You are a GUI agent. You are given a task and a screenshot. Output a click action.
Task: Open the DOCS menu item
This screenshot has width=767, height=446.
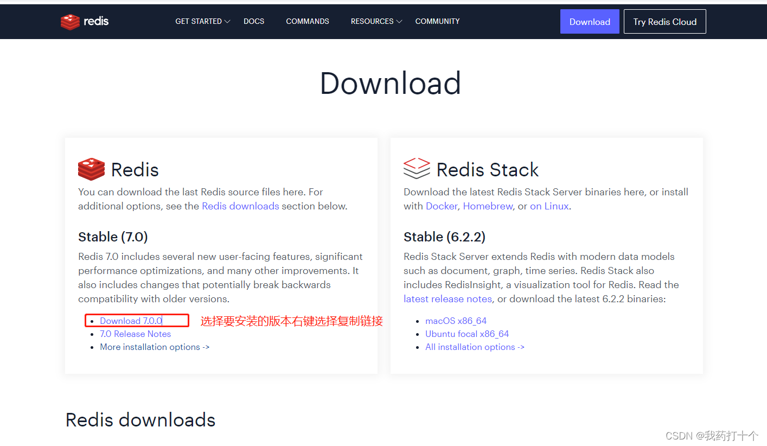coord(254,22)
